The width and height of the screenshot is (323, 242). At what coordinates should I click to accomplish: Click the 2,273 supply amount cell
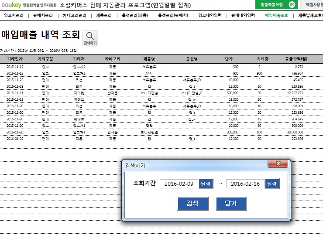coord(299,67)
